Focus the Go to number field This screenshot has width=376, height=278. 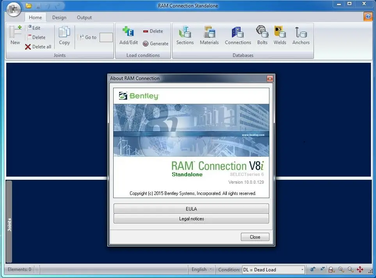[x=106, y=37]
